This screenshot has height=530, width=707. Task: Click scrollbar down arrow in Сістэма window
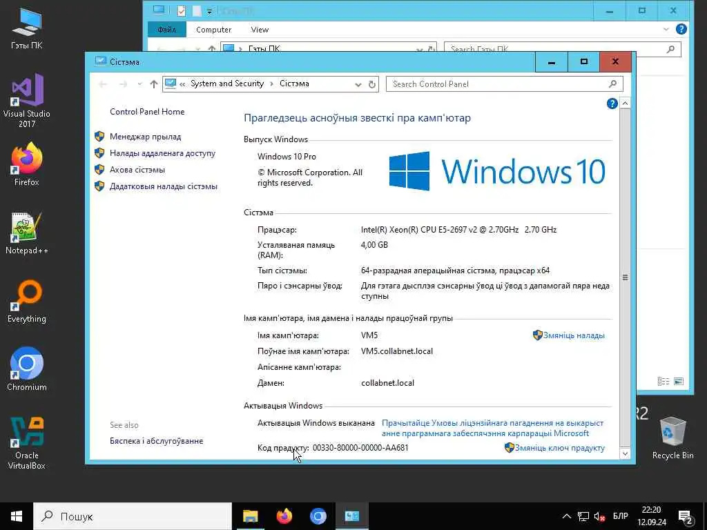pos(625,453)
